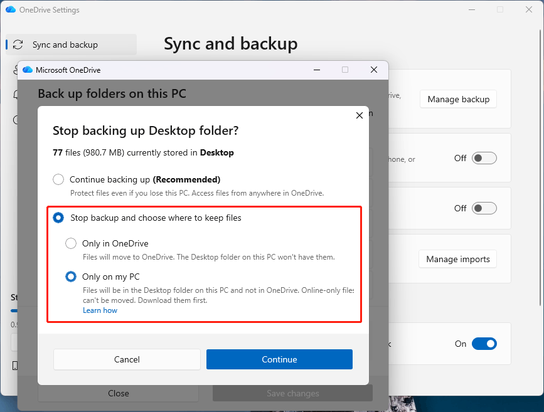Click the "Back up folders on this PC" heading
Screen dimensions: 544x412
pyautogui.click(x=112, y=93)
